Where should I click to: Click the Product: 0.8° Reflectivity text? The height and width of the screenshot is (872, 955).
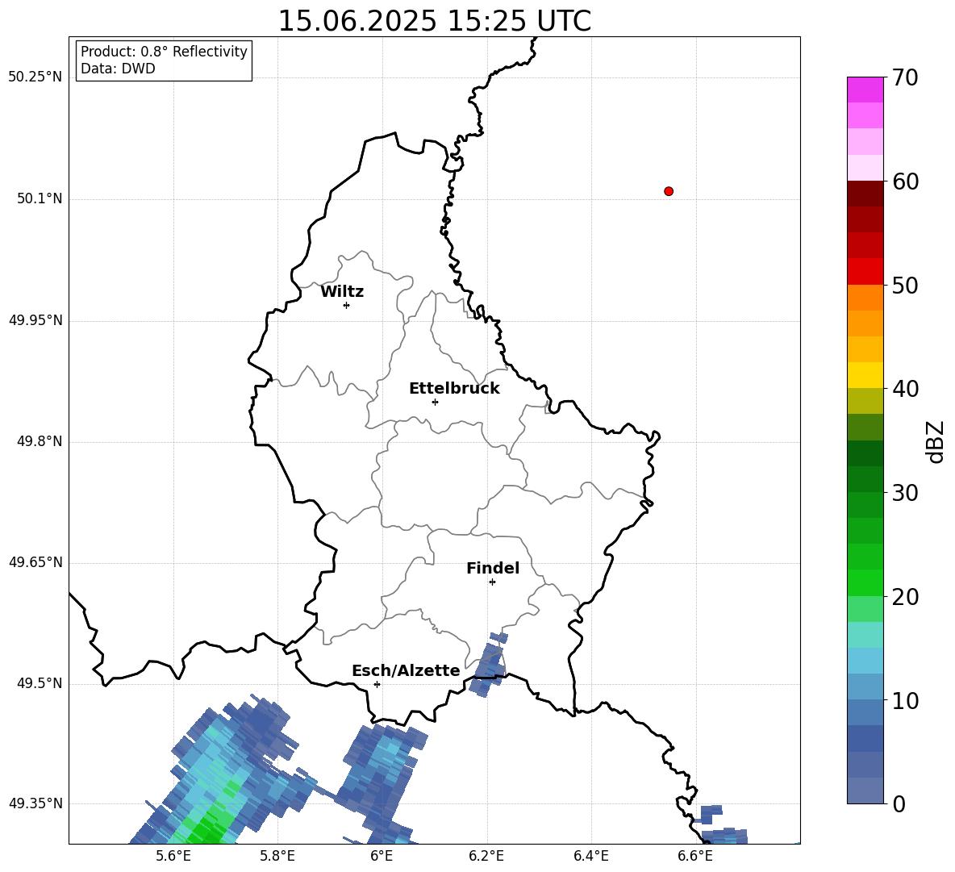point(164,51)
